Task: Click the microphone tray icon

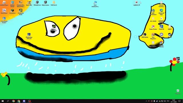Action: tap(154, 101)
